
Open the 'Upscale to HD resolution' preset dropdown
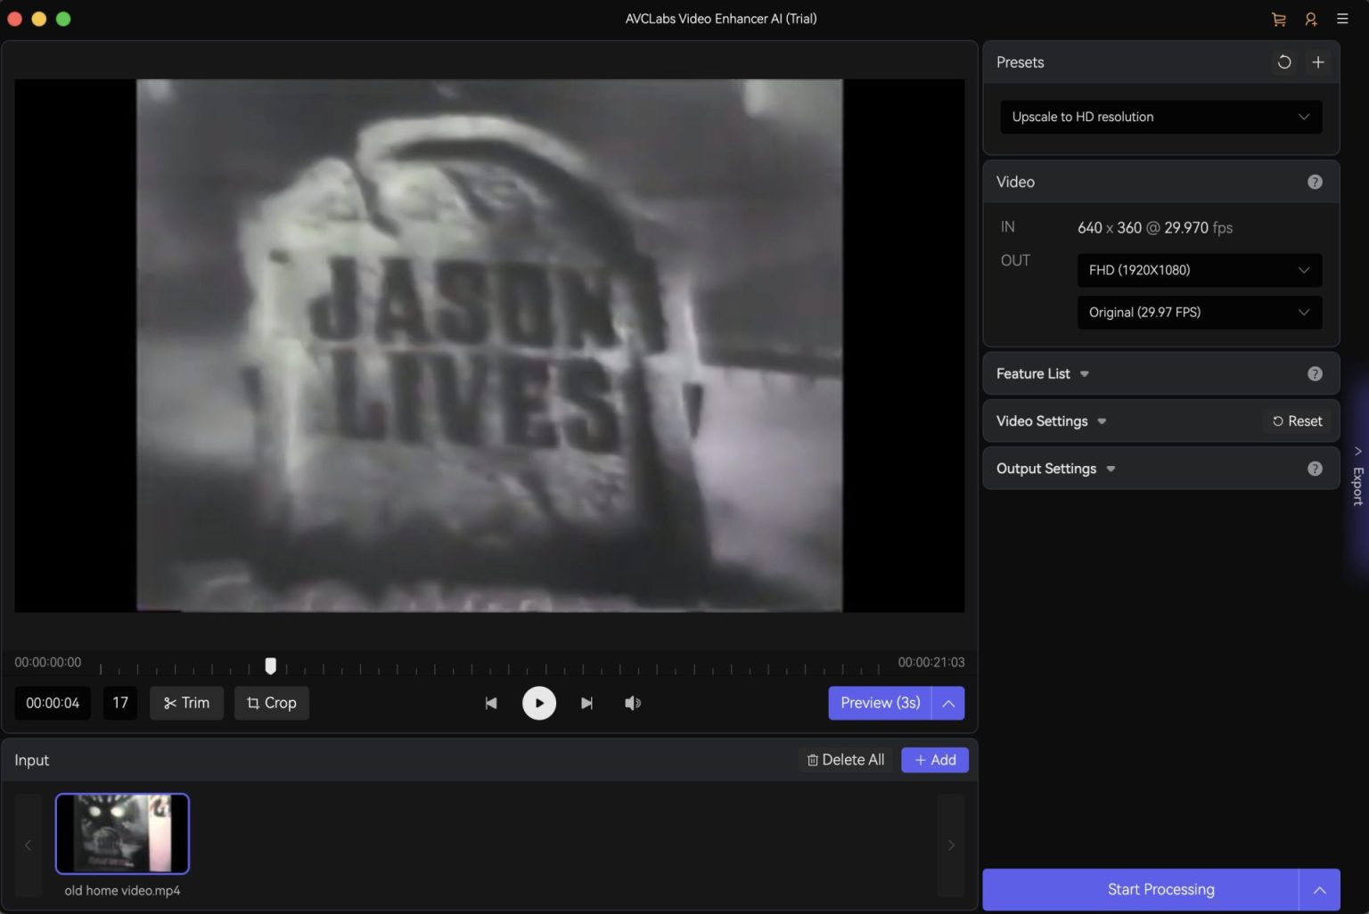[1160, 117]
